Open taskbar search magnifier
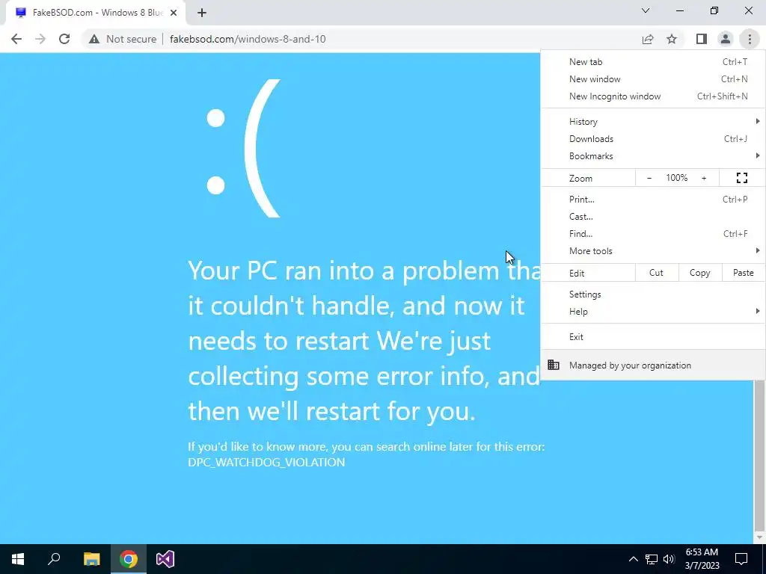This screenshot has width=766, height=574. pyautogui.click(x=54, y=559)
